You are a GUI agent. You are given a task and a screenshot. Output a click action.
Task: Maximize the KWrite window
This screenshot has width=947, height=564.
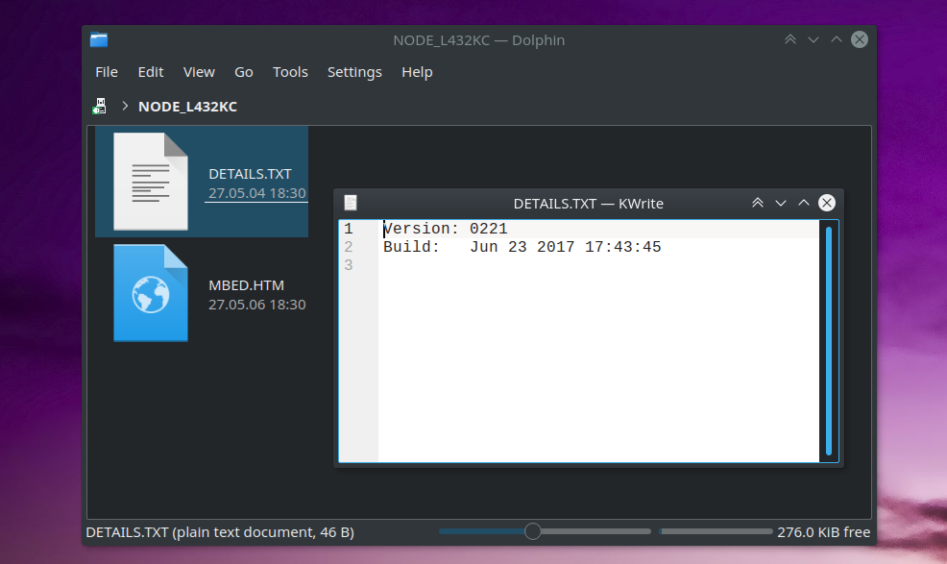[x=803, y=203]
